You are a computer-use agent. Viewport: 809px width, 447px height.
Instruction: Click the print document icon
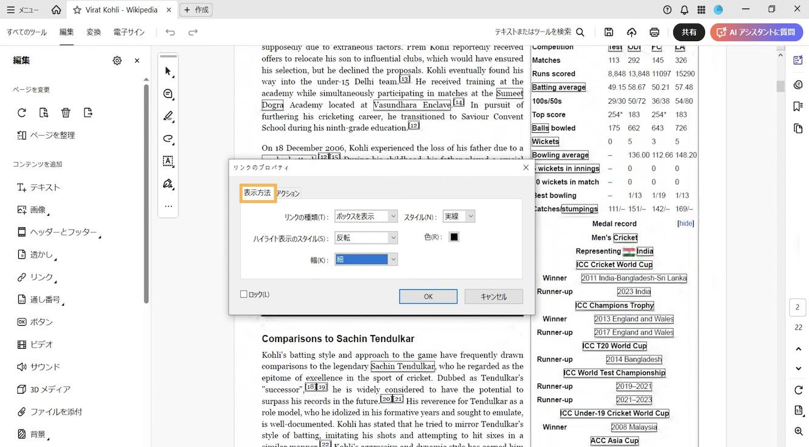(654, 33)
